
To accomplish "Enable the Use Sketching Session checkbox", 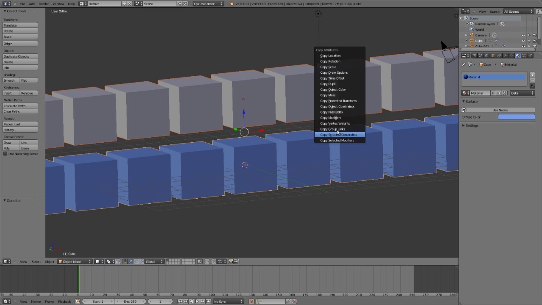I will pos(5,154).
